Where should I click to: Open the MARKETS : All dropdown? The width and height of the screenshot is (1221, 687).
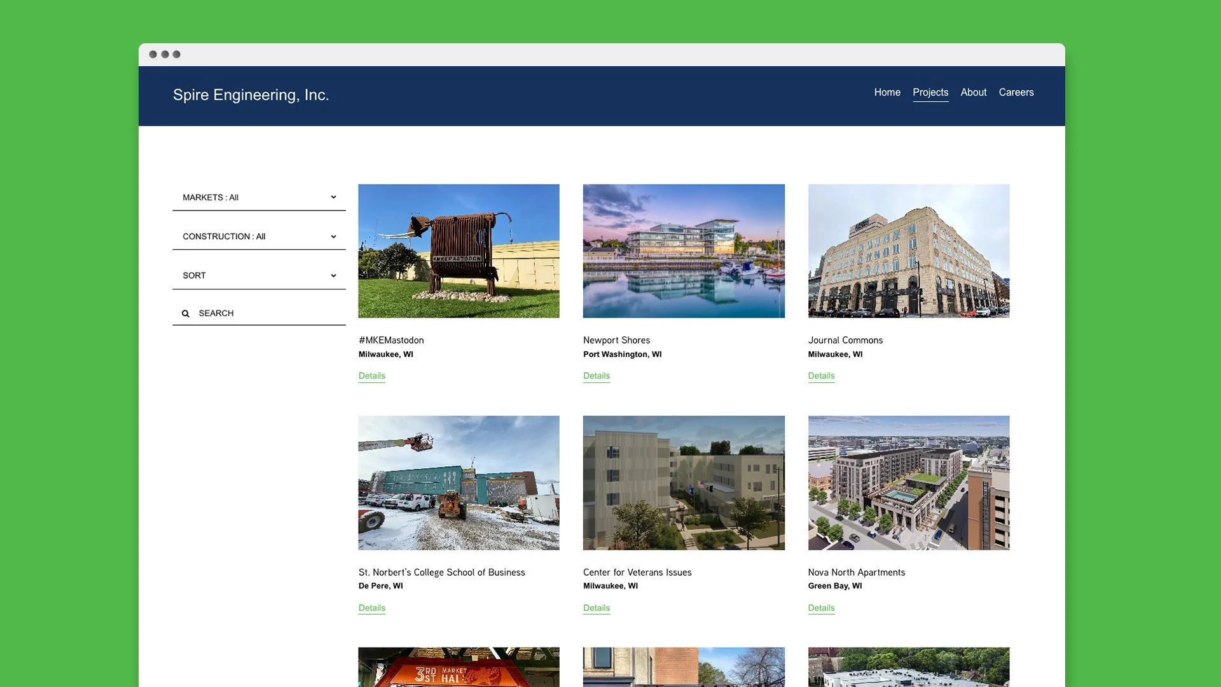pos(259,197)
